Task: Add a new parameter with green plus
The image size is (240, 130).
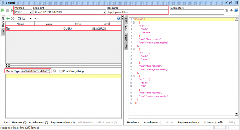Action: (8, 18)
